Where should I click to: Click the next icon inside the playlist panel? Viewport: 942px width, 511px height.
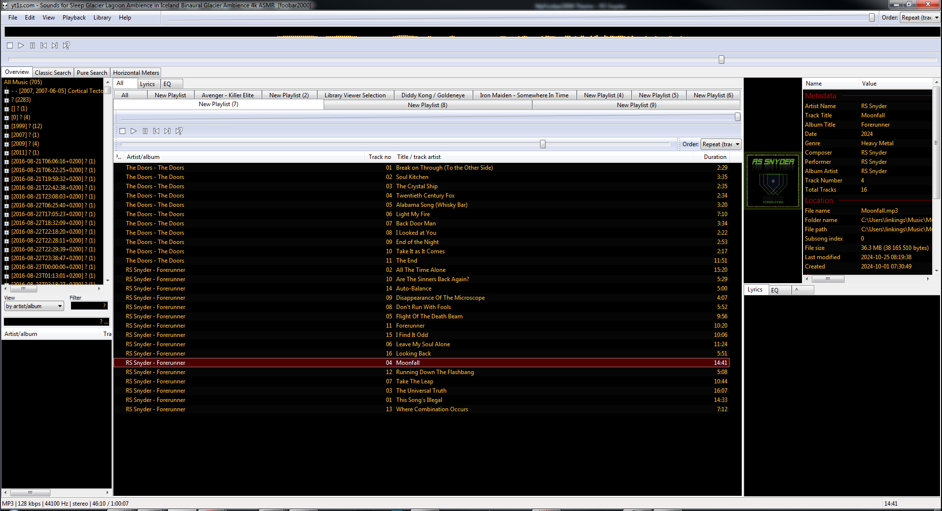click(x=167, y=131)
